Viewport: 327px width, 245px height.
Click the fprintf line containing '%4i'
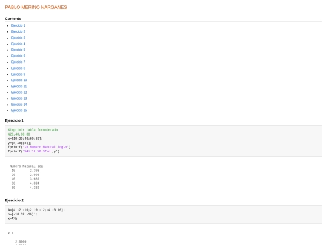click(33, 151)
